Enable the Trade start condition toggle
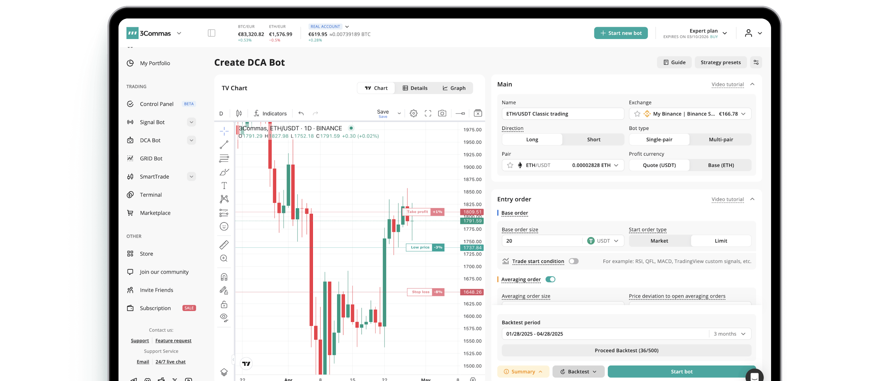The height and width of the screenshot is (381, 890). click(574, 261)
